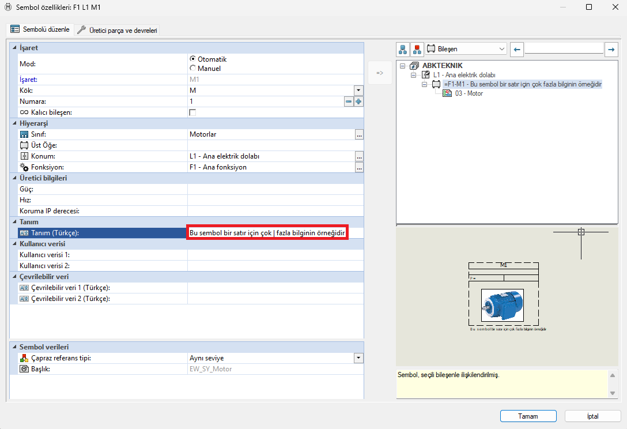This screenshot has height=429, width=627.
Task: Click the minus icon beside Numara
Action: [x=349, y=101]
